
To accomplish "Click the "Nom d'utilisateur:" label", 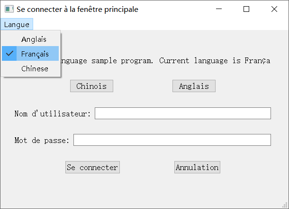I will (53, 114).
